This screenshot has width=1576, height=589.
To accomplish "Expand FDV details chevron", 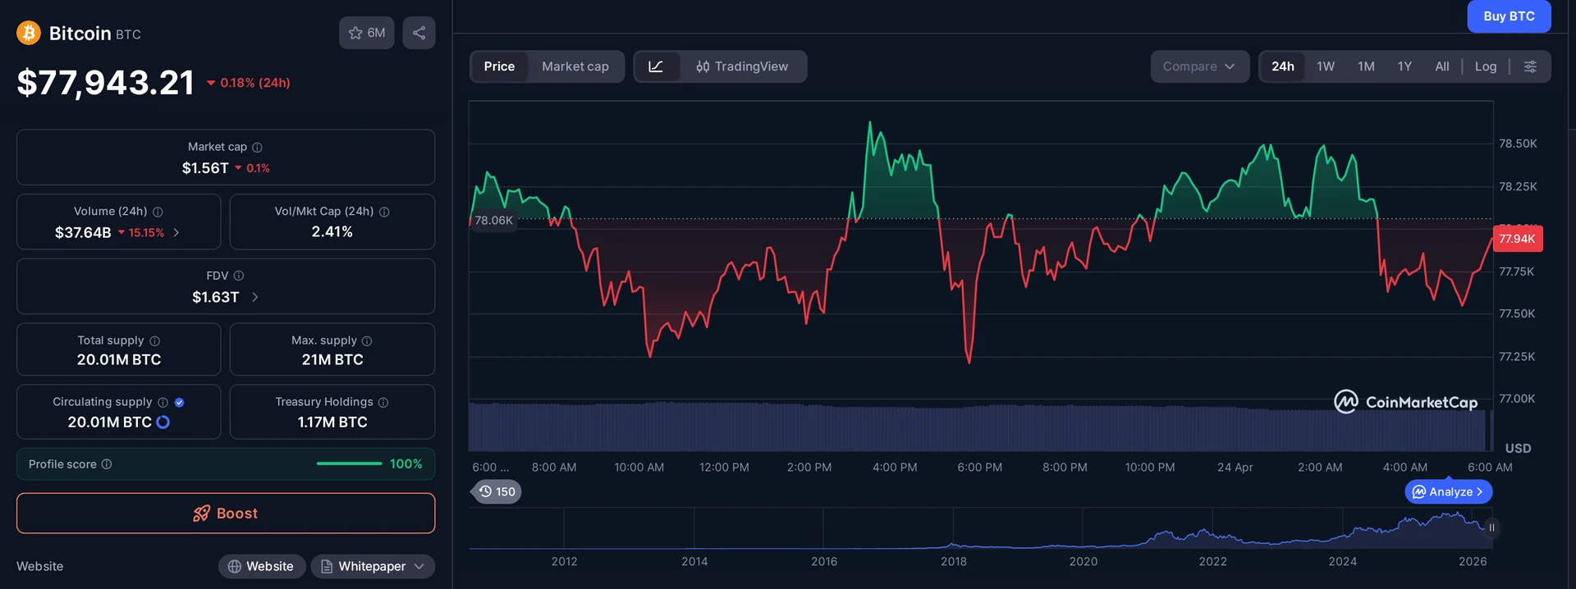I will click(x=255, y=297).
